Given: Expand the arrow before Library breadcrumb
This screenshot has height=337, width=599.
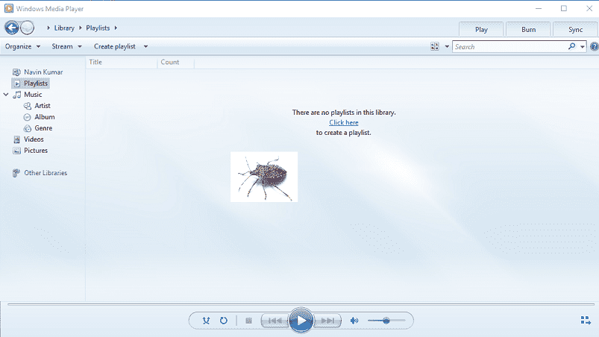Looking at the screenshot, I should (48, 28).
